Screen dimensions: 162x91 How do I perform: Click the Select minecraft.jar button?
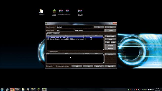pos(110,30)
